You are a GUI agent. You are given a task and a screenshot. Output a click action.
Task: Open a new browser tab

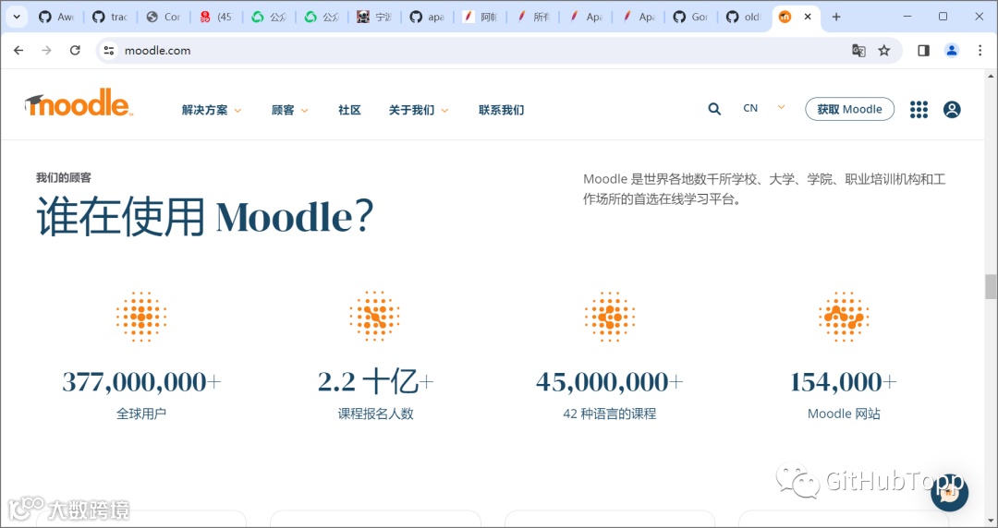836,18
